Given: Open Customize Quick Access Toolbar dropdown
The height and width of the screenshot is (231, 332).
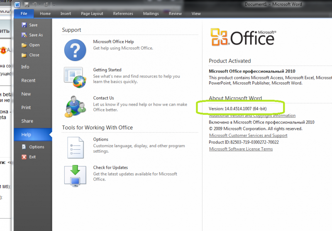Looking at the screenshot, I should 53,5.
